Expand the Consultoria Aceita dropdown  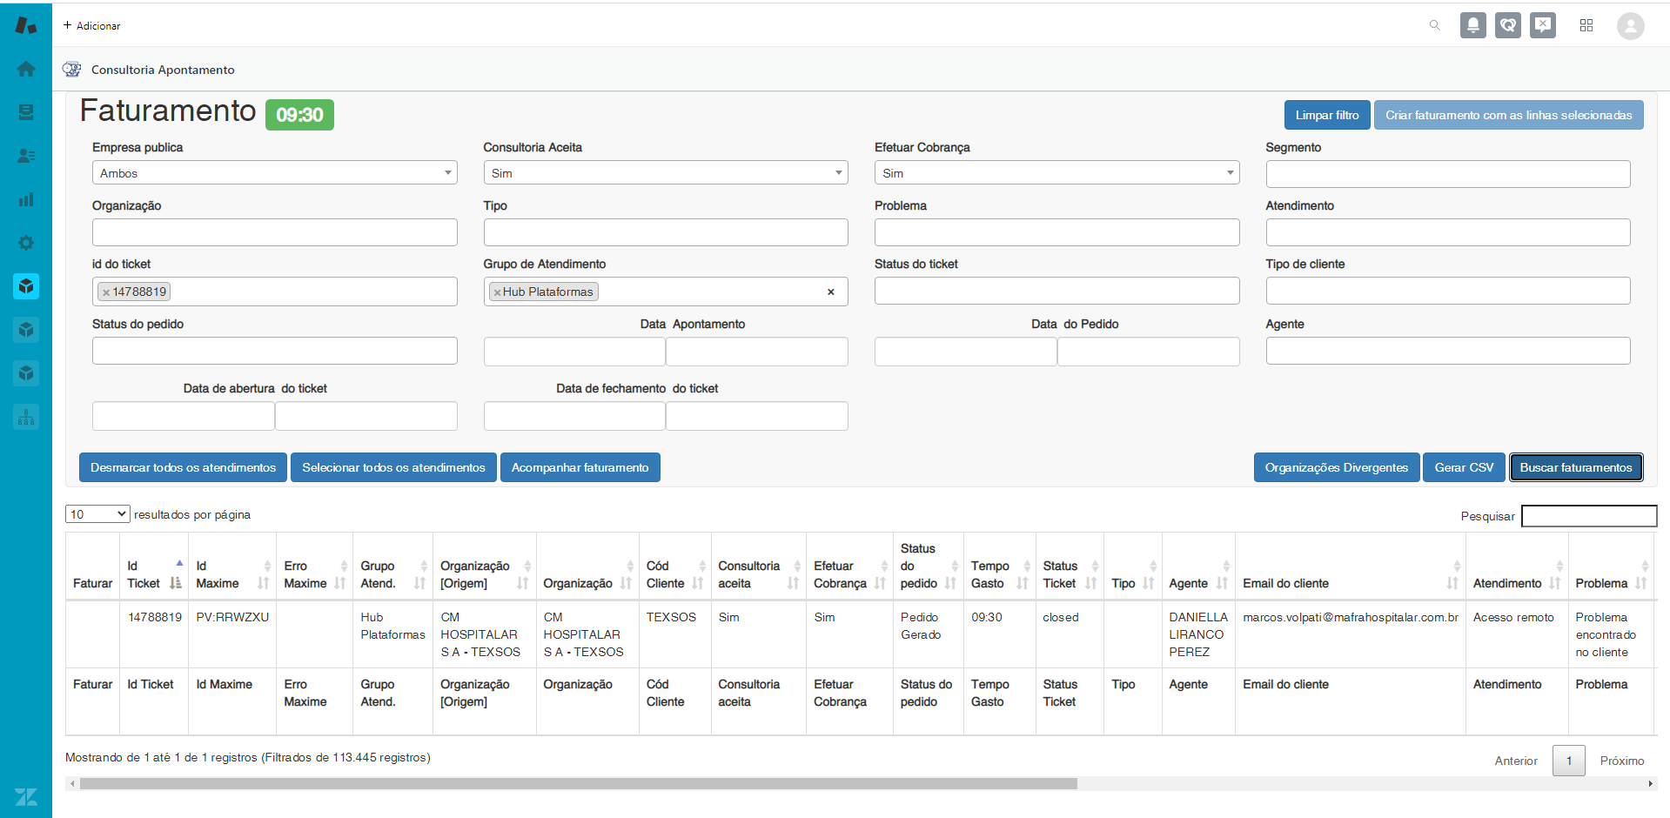tap(665, 173)
